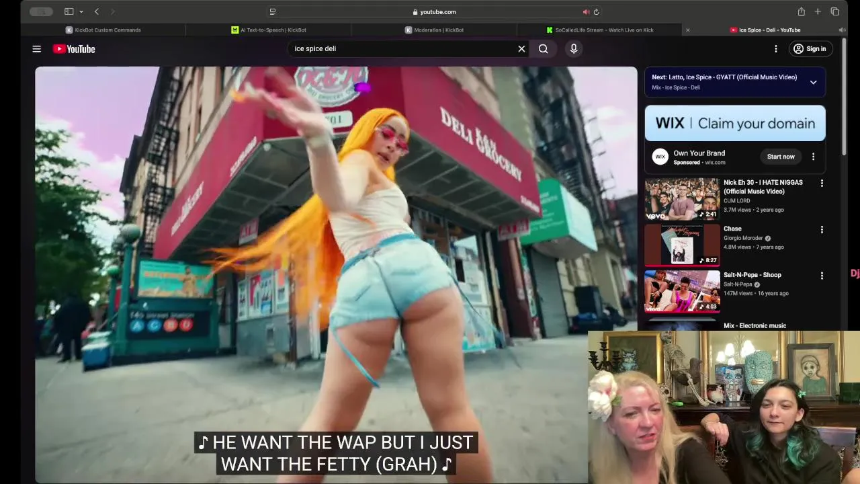The image size is (860, 484).
Task: Open the Salt-N-Pepa - Shoop title
Action: 752,274
